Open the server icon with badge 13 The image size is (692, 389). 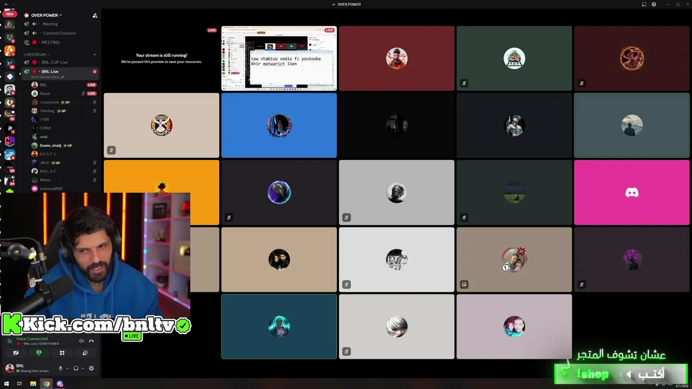point(10,115)
